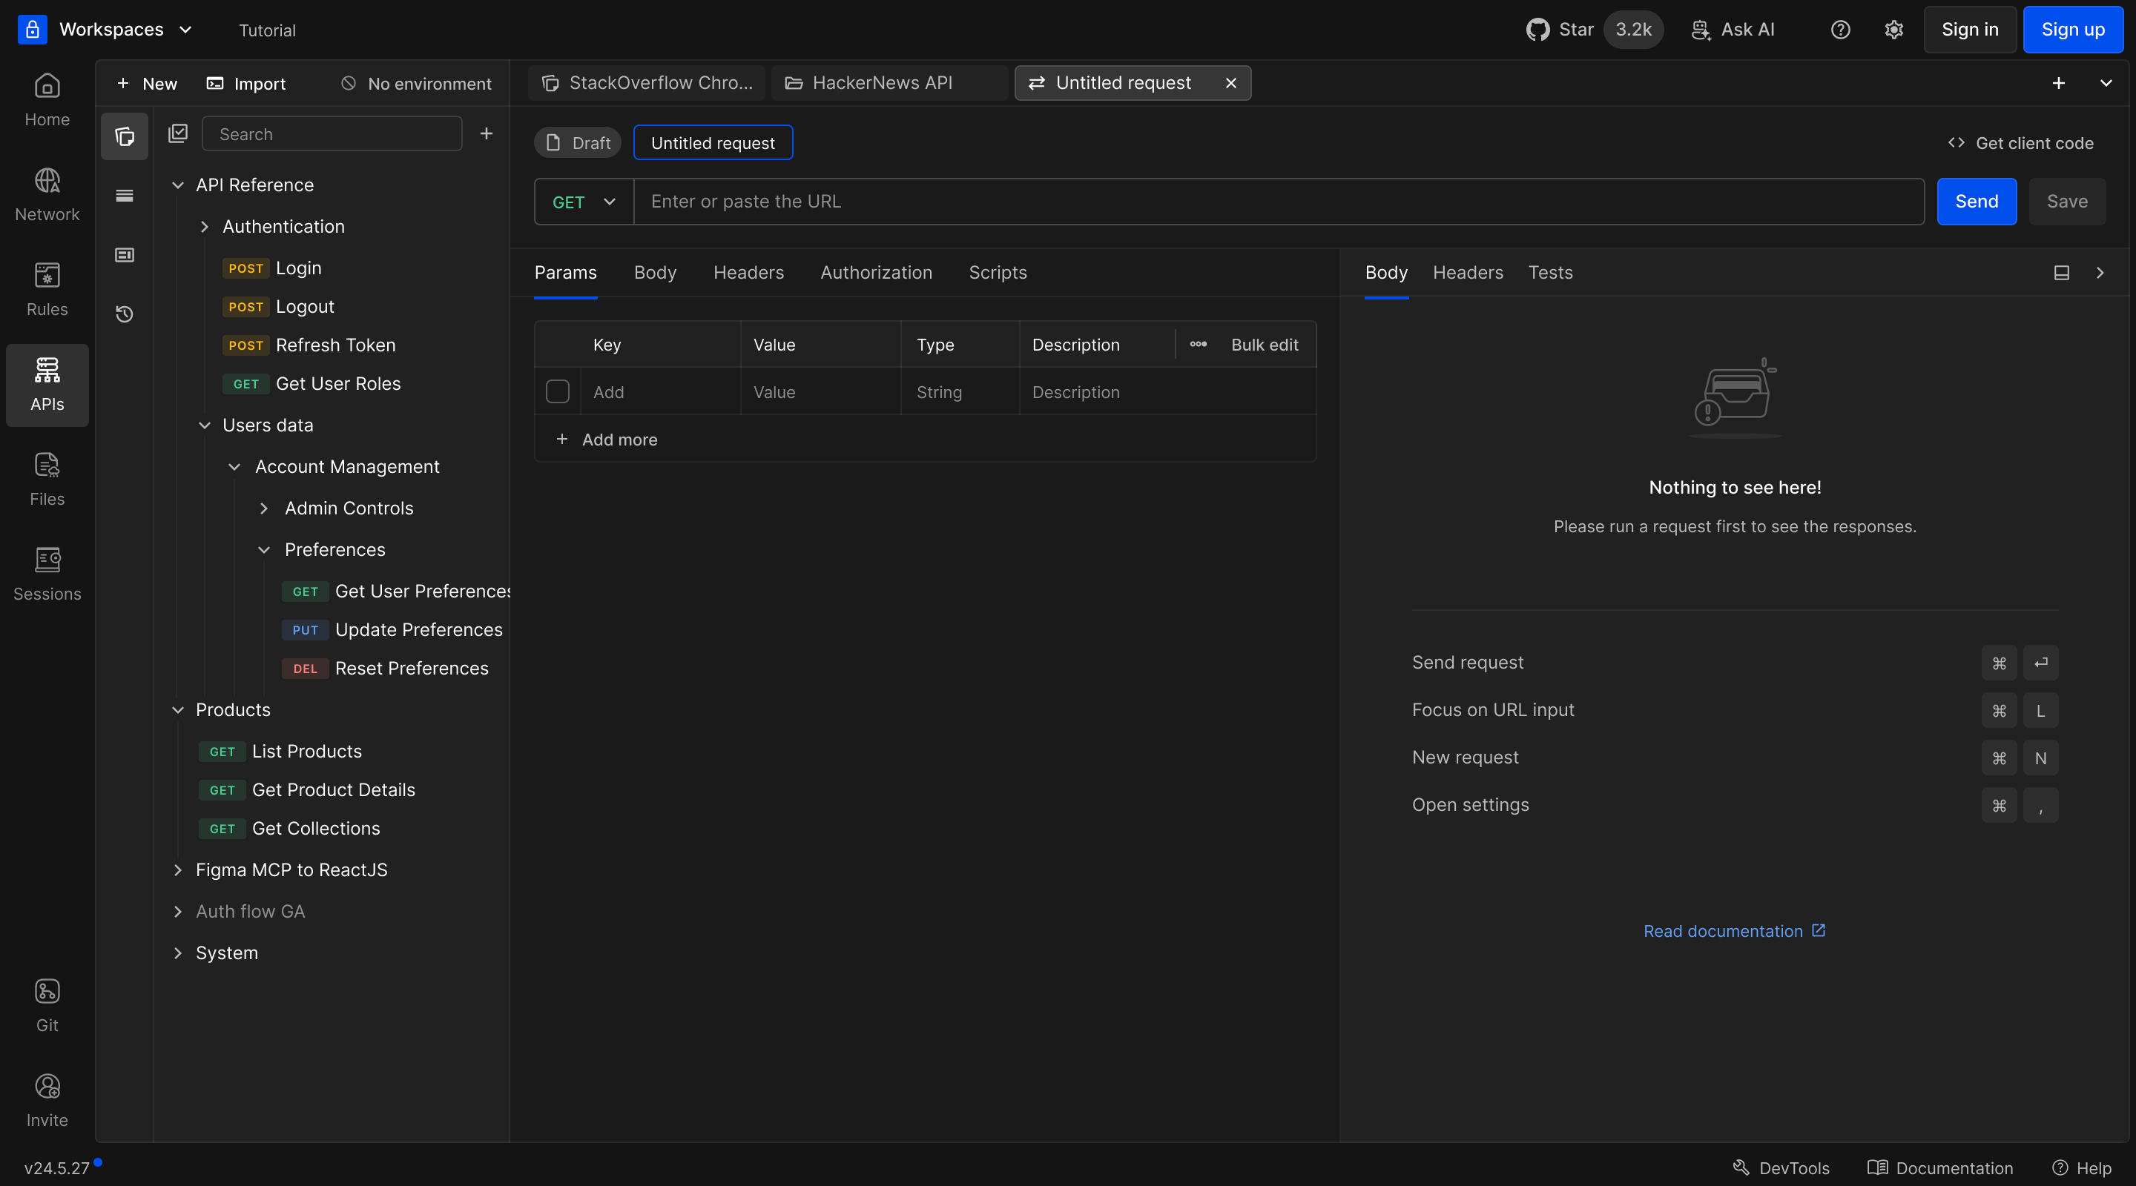The image size is (2136, 1186).
Task: Click the new tab plus icon
Action: pyautogui.click(x=2058, y=83)
